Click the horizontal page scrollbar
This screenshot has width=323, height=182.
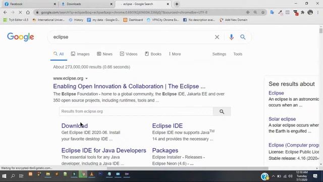187,168
